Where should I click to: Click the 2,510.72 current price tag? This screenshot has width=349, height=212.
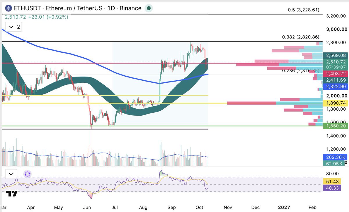335,61
